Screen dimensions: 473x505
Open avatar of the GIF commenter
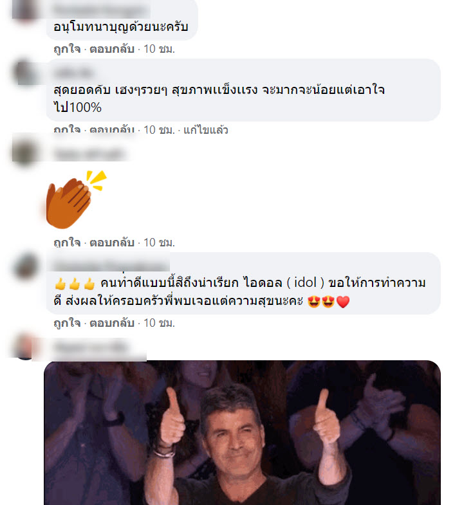[x=25, y=347]
